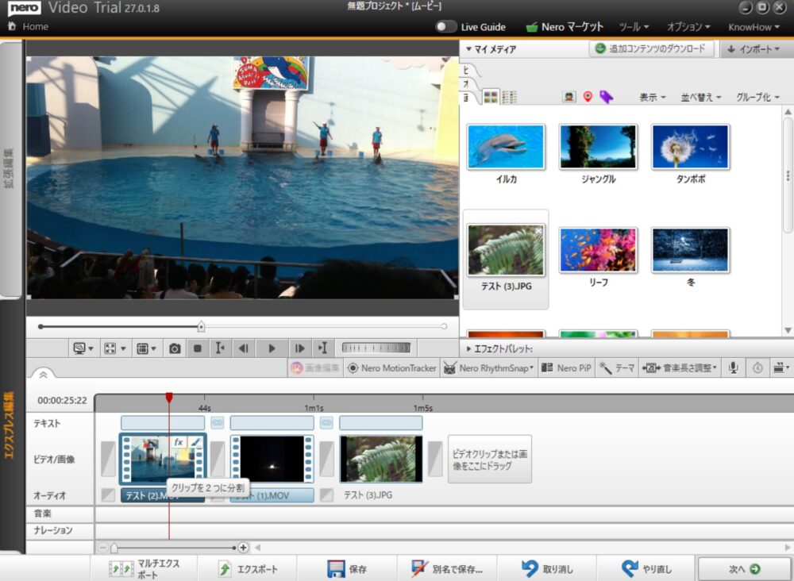Open Nero MotionTracker
The width and height of the screenshot is (794, 581).
392,368
